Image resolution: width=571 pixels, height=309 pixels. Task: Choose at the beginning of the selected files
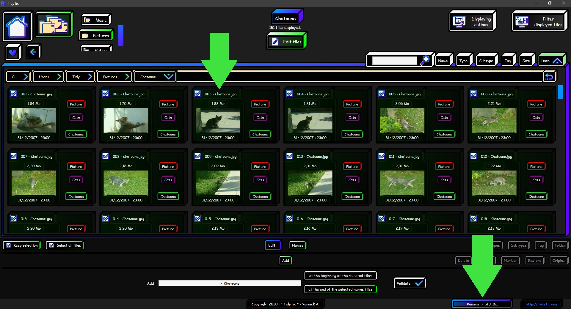[341, 275]
